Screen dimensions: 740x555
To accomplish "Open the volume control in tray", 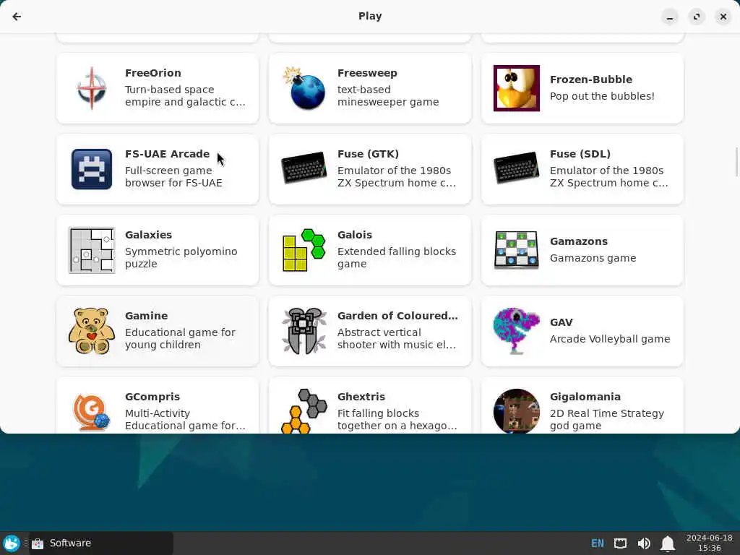I will pyautogui.click(x=644, y=543).
